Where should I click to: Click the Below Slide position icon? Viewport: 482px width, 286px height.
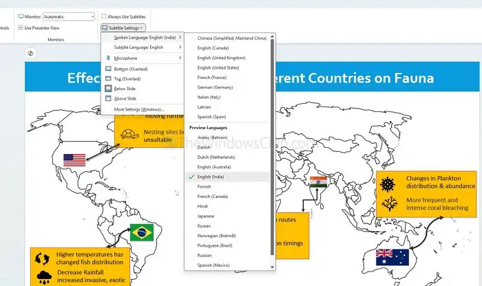point(108,89)
